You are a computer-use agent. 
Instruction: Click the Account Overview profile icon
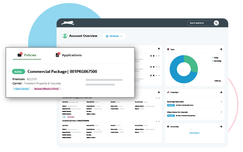click(65, 36)
